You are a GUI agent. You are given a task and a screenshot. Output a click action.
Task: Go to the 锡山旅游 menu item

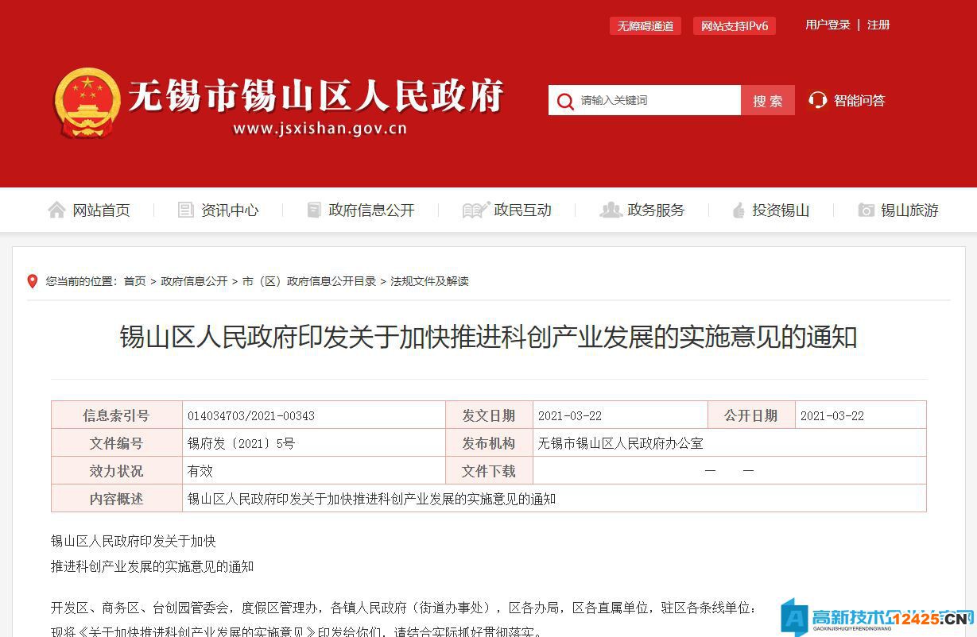pos(909,210)
